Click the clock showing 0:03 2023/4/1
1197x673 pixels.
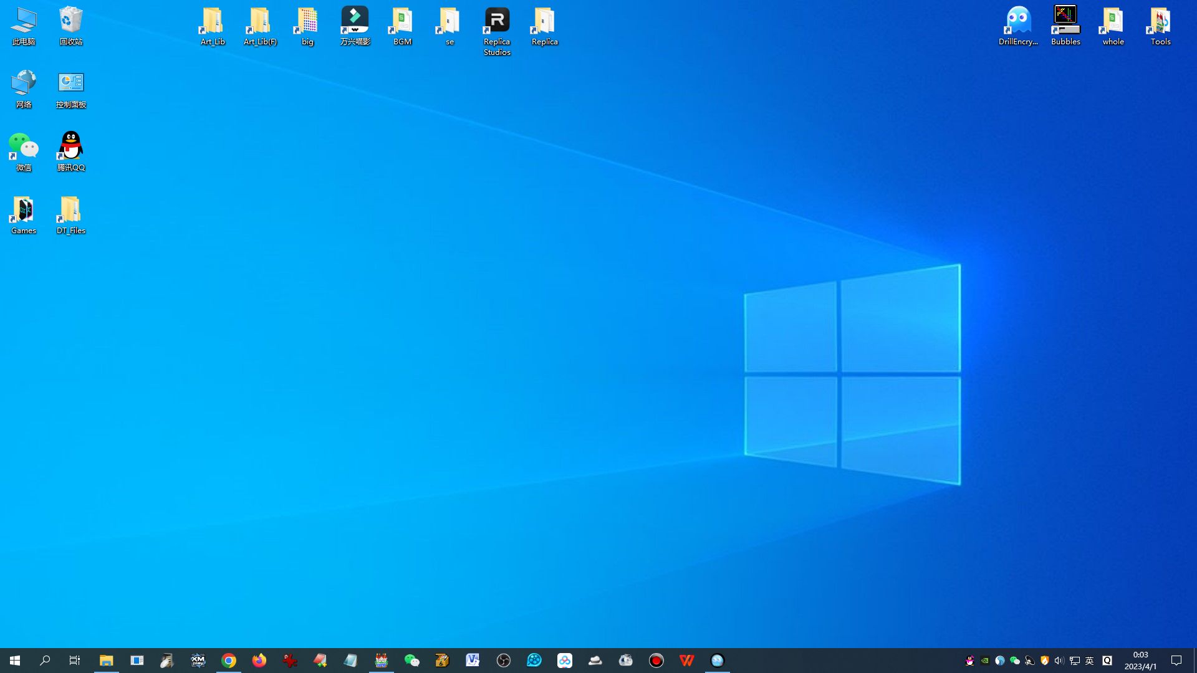pos(1140,661)
